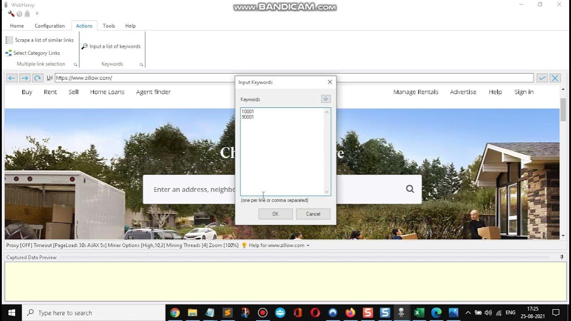The width and height of the screenshot is (571, 321).
Task: Click the Zillow search magnifier icon
Action: (410, 189)
